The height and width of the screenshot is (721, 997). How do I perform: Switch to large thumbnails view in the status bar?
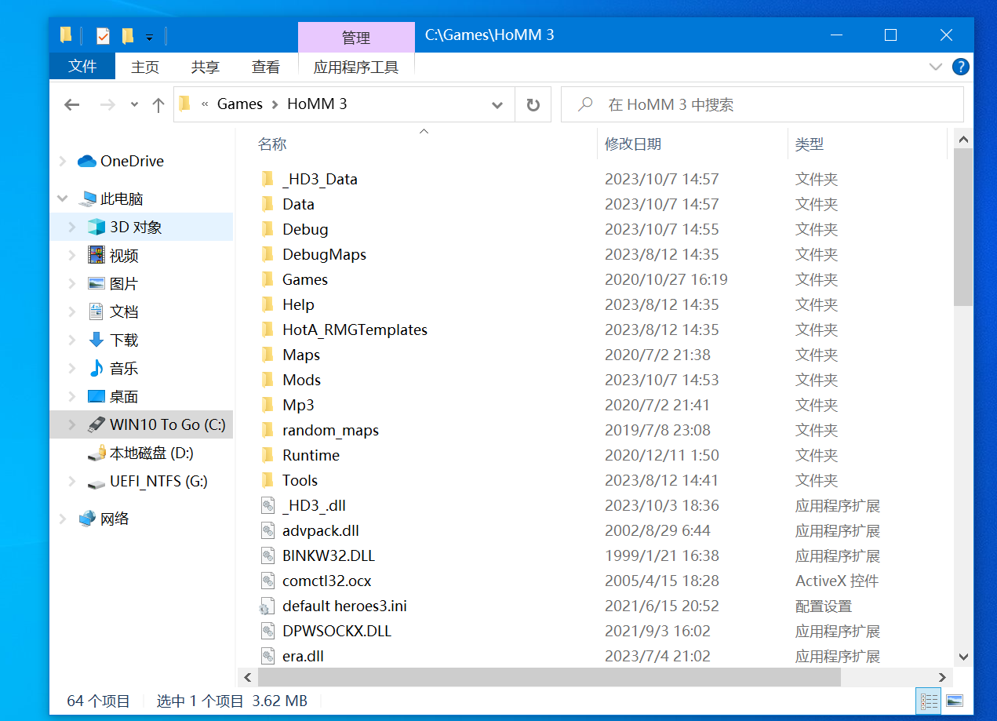tap(954, 701)
